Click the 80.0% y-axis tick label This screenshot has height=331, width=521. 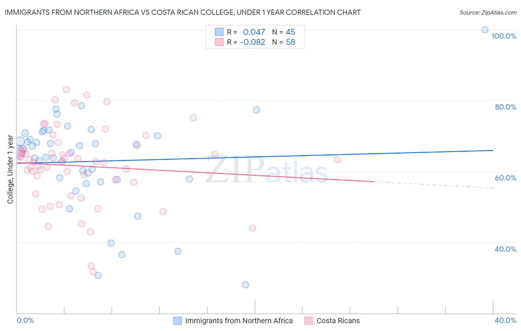coord(505,107)
